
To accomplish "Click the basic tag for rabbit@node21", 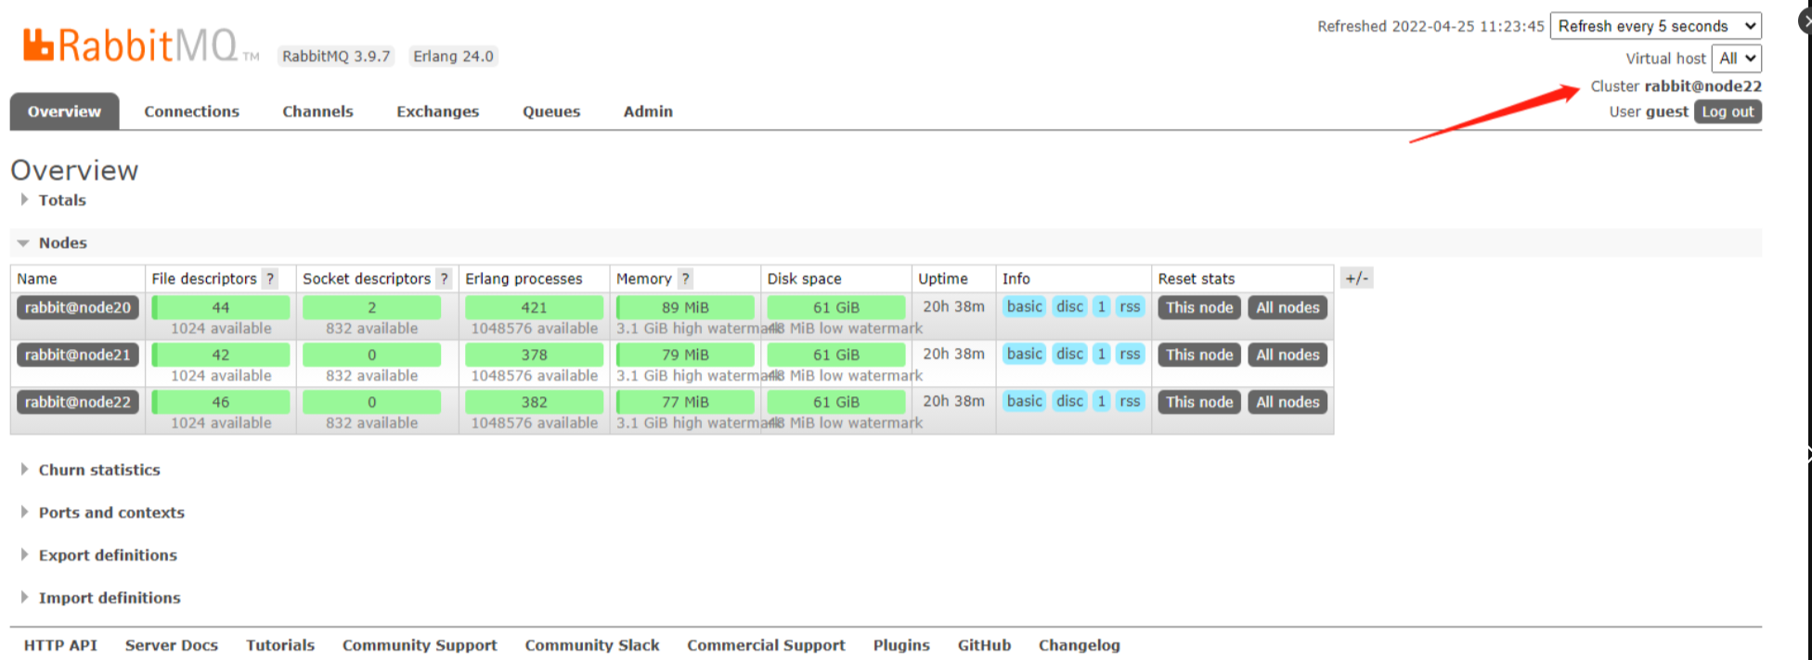I will coord(1025,354).
